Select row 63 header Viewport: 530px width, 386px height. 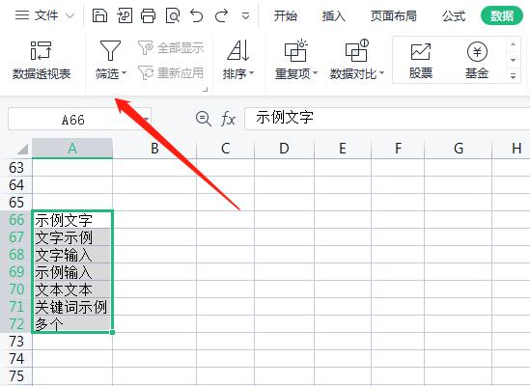16,168
